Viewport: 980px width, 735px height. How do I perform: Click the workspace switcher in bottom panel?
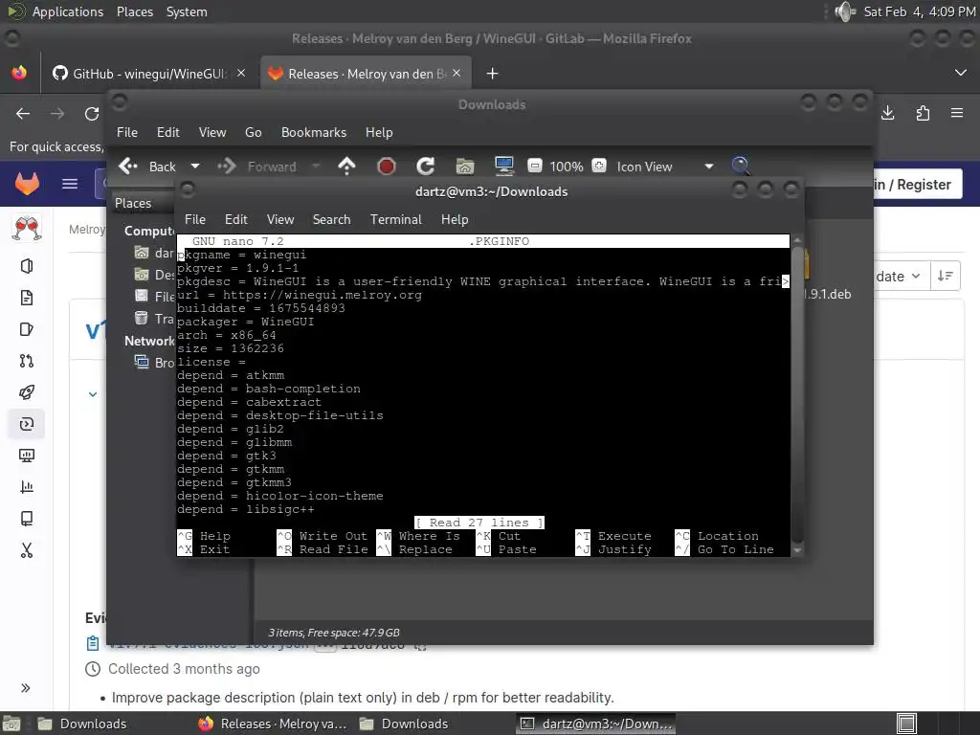[x=907, y=724]
